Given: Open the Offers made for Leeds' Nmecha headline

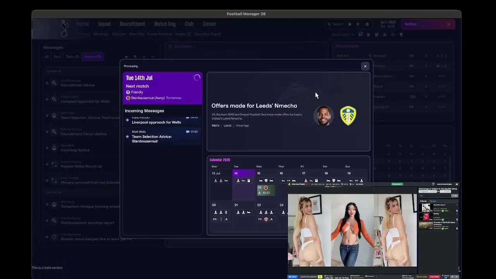Looking at the screenshot, I should click(254, 106).
